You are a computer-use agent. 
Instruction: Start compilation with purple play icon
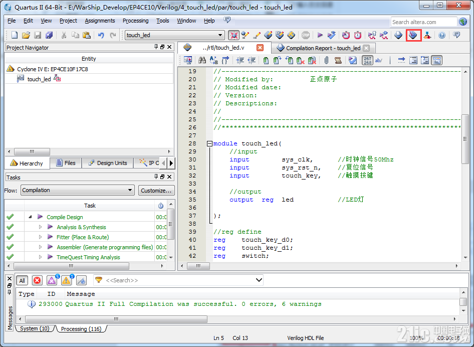[x=320, y=35]
